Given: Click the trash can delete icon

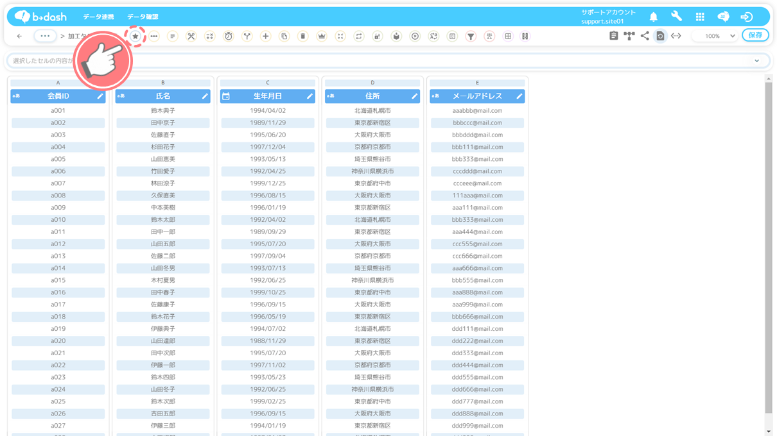Looking at the screenshot, I should (x=302, y=37).
